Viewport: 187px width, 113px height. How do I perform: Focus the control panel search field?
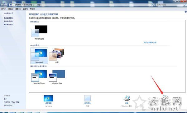coord(170,5)
